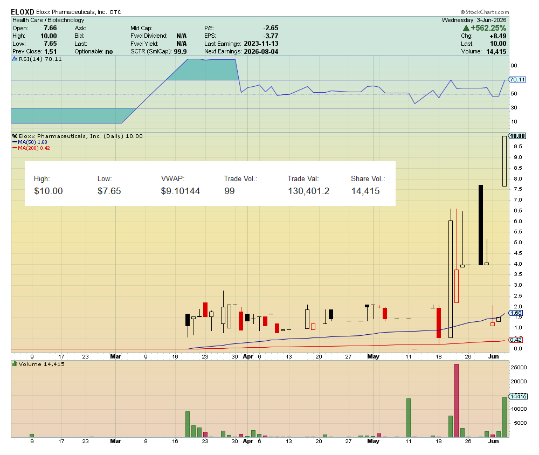Click the overlay Low value $7.65

[109, 191]
